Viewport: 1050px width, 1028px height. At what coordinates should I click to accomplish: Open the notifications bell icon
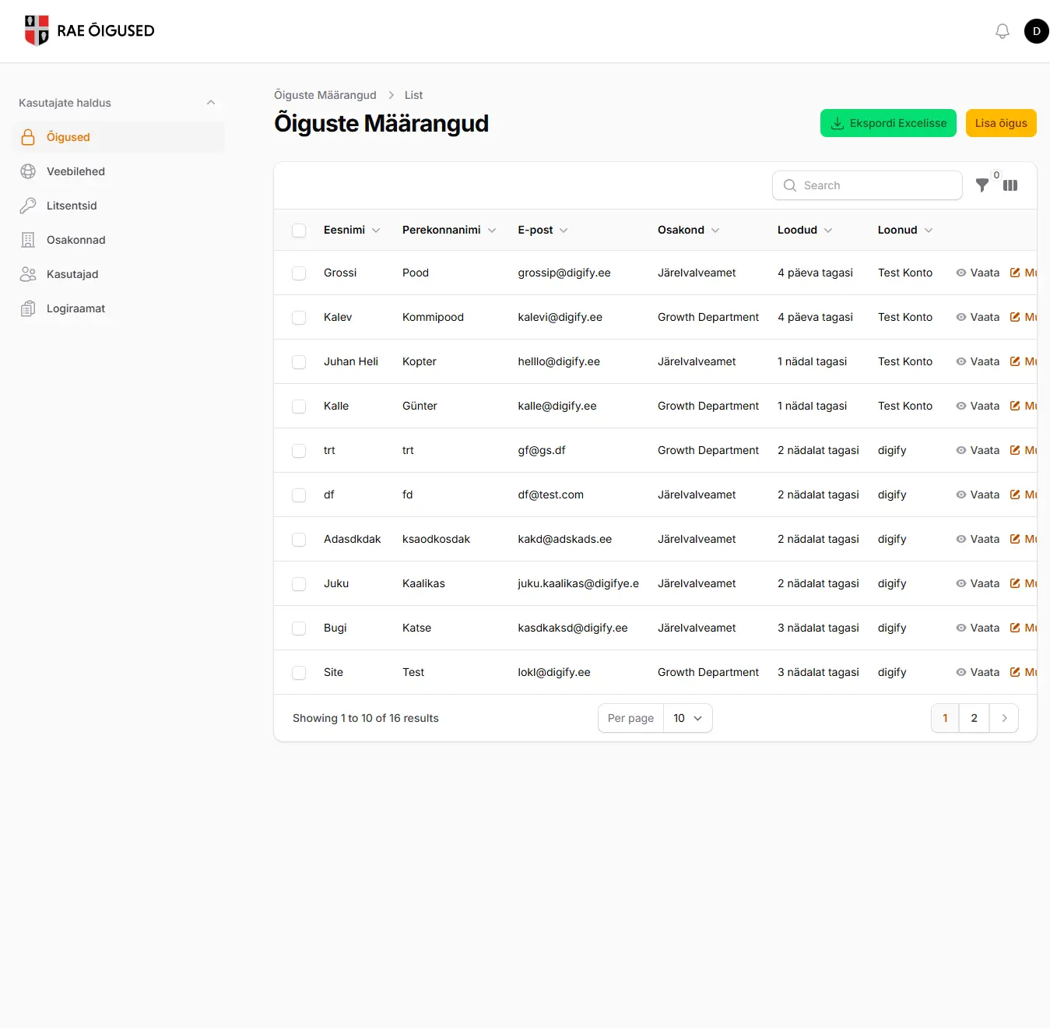[x=1003, y=31]
